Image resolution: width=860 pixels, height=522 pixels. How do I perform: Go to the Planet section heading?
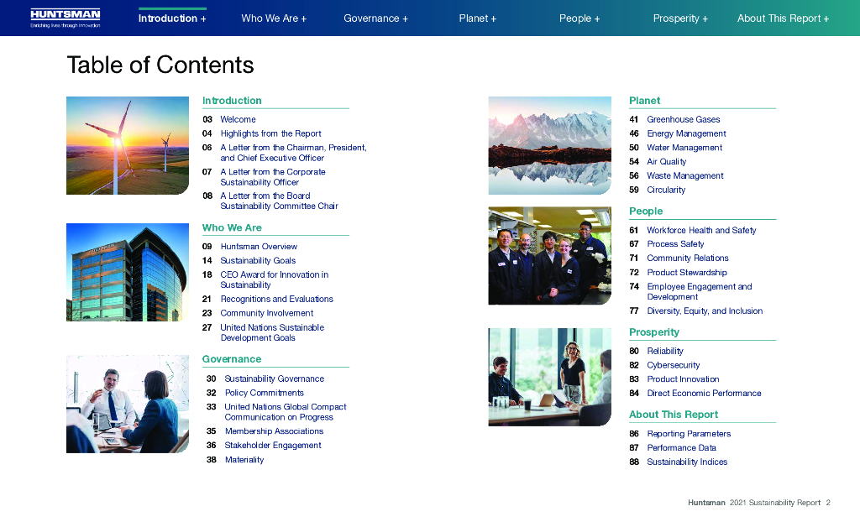tap(644, 101)
